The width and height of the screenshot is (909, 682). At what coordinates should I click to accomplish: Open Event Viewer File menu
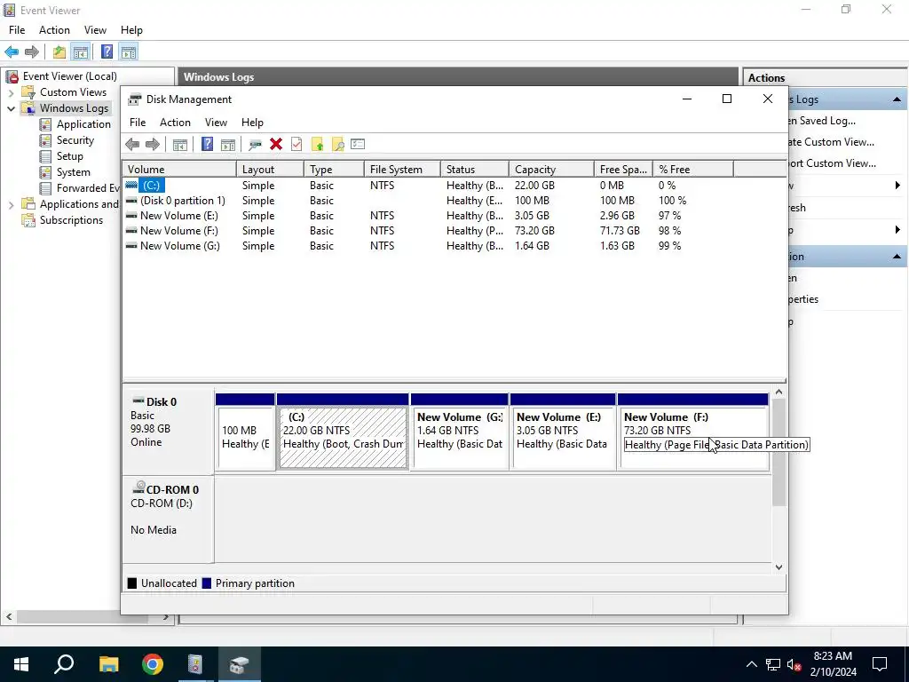tap(17, 30)
